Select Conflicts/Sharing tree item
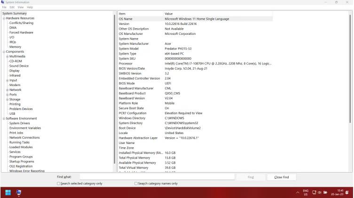 point(21,23)
